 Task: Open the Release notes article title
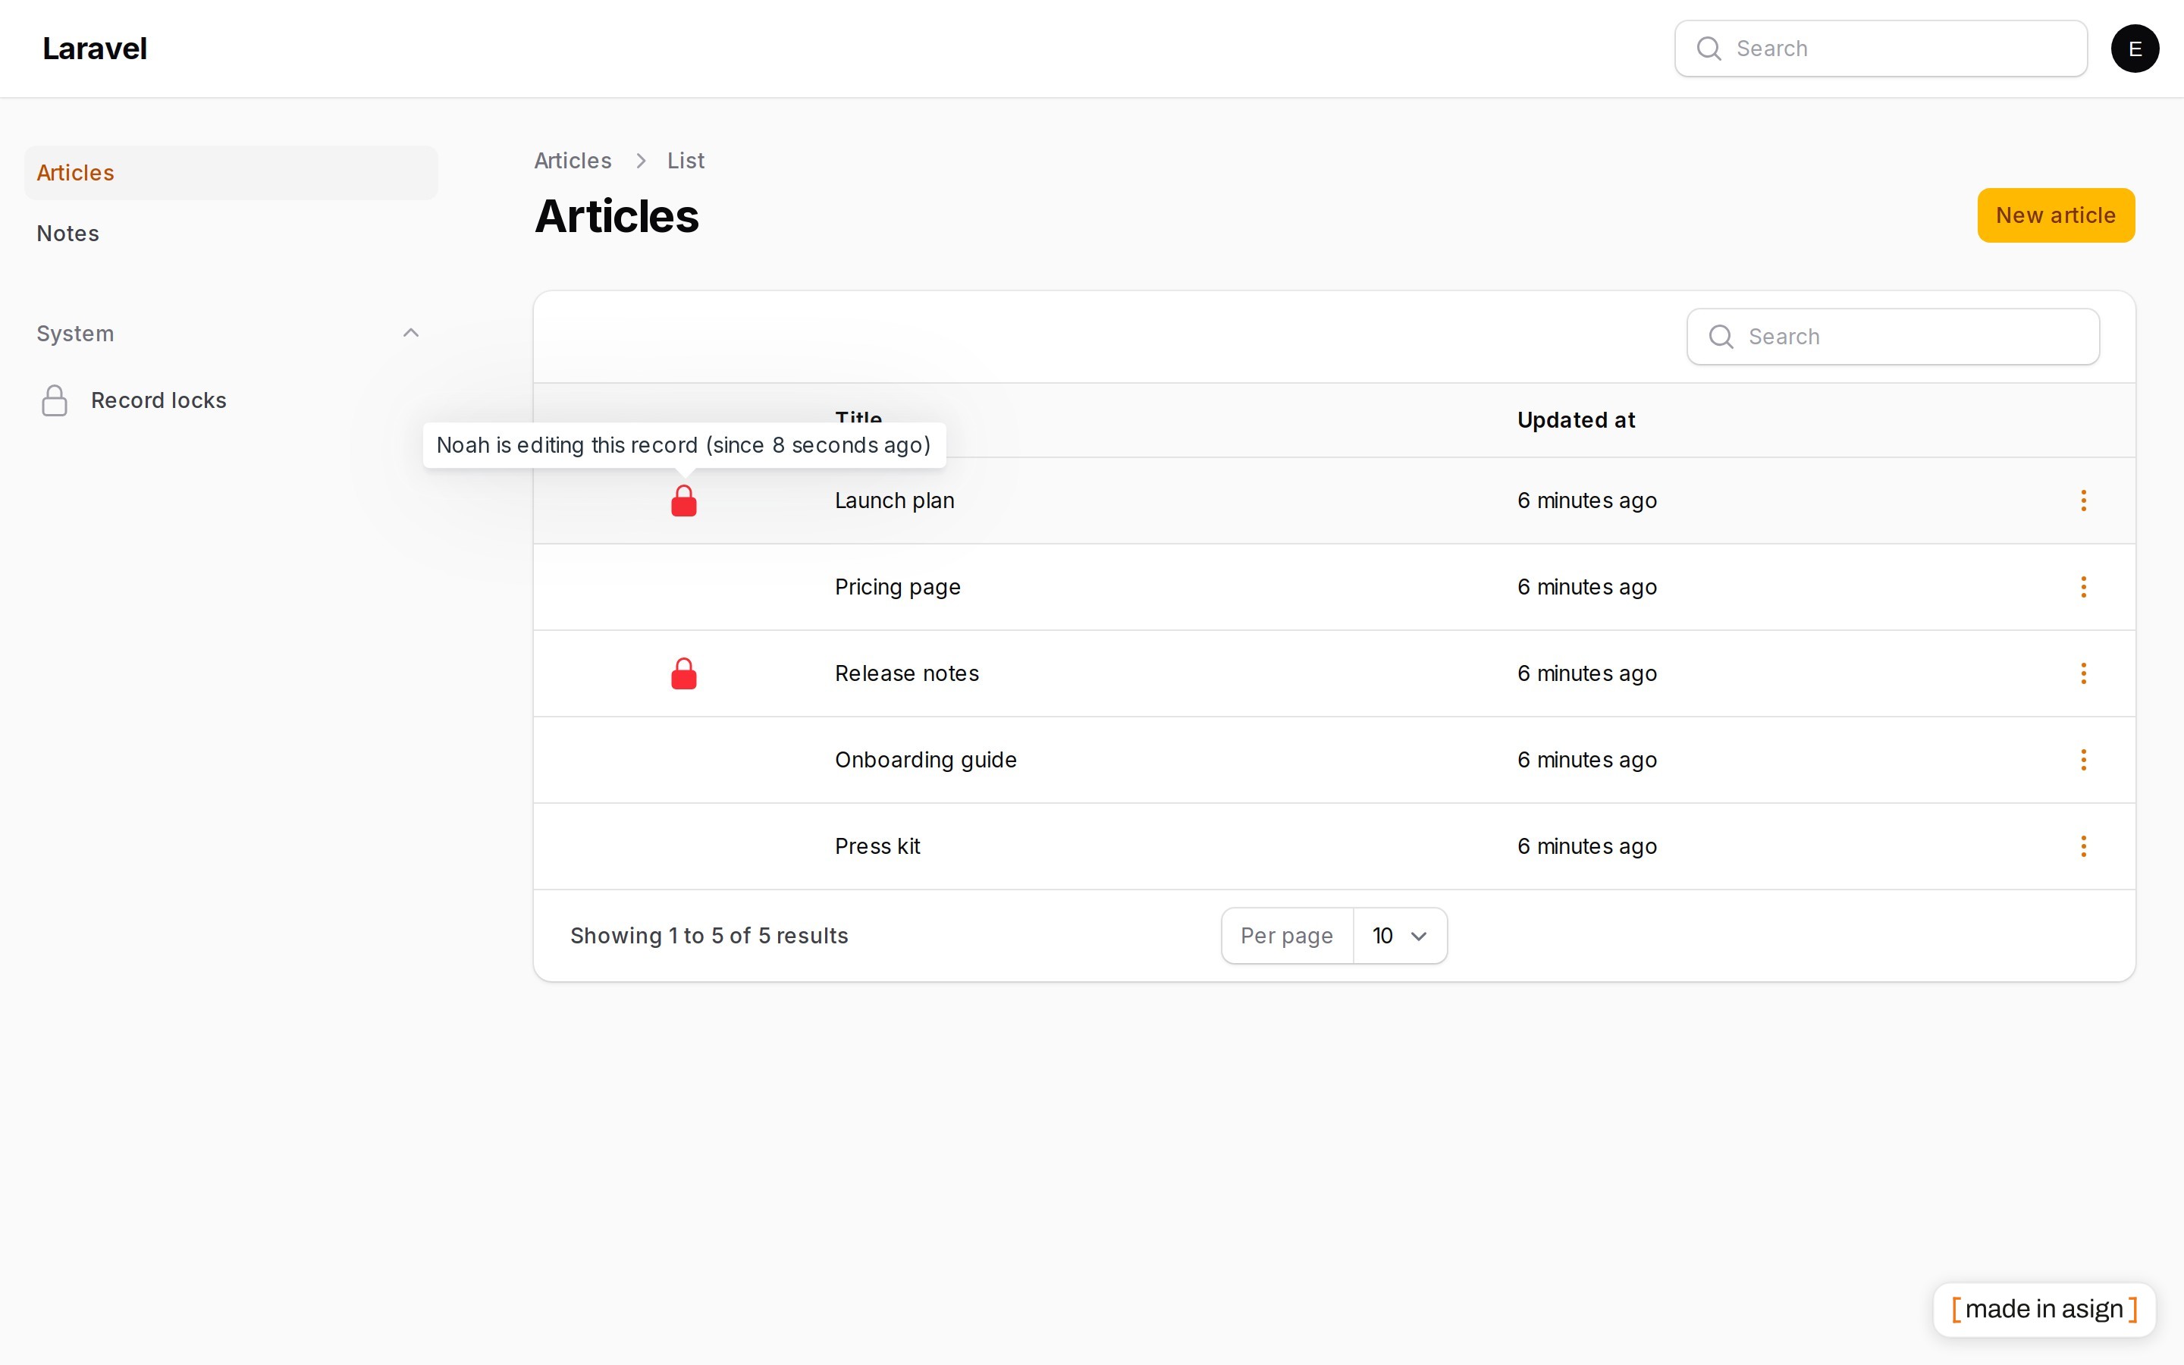tap(906, 673)
